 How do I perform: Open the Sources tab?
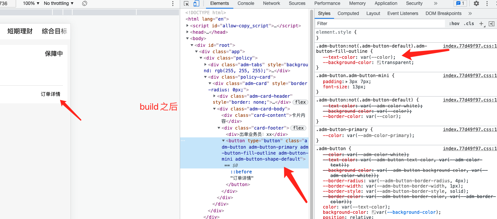297,3
